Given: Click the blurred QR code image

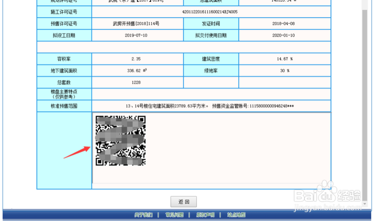Looking at the screenshot, I should pos(120,141).
